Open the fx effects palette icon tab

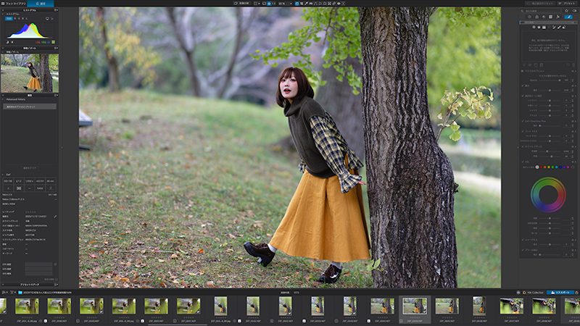[x=558, y=17]
